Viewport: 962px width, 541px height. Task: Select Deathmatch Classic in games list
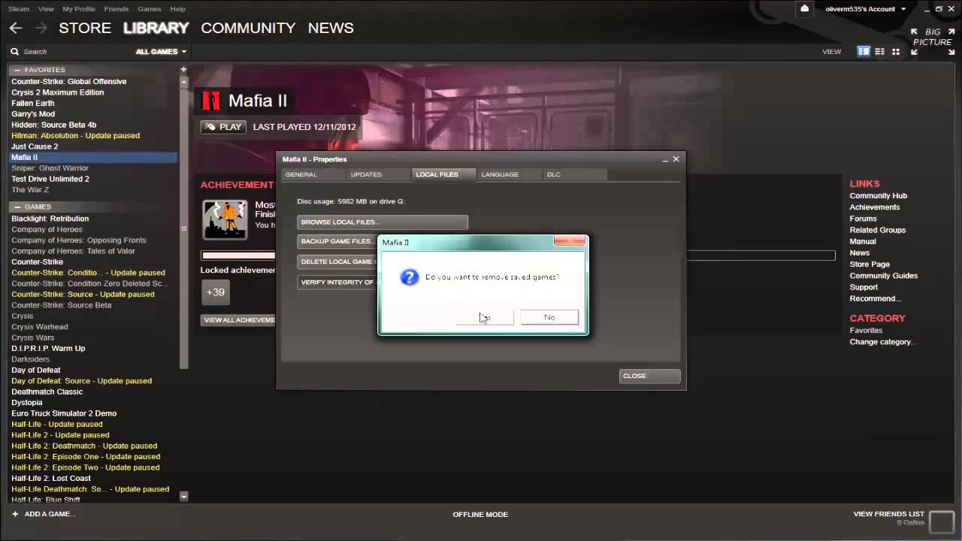point(47,391)
